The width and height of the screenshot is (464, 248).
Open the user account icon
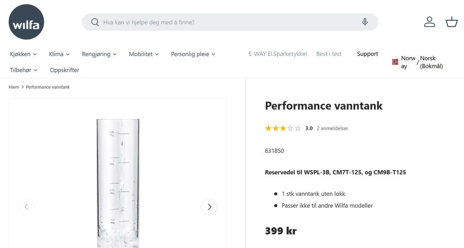[429, 22]
